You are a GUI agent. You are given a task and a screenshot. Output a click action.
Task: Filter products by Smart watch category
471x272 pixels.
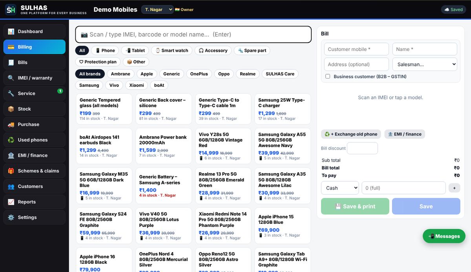172,51
